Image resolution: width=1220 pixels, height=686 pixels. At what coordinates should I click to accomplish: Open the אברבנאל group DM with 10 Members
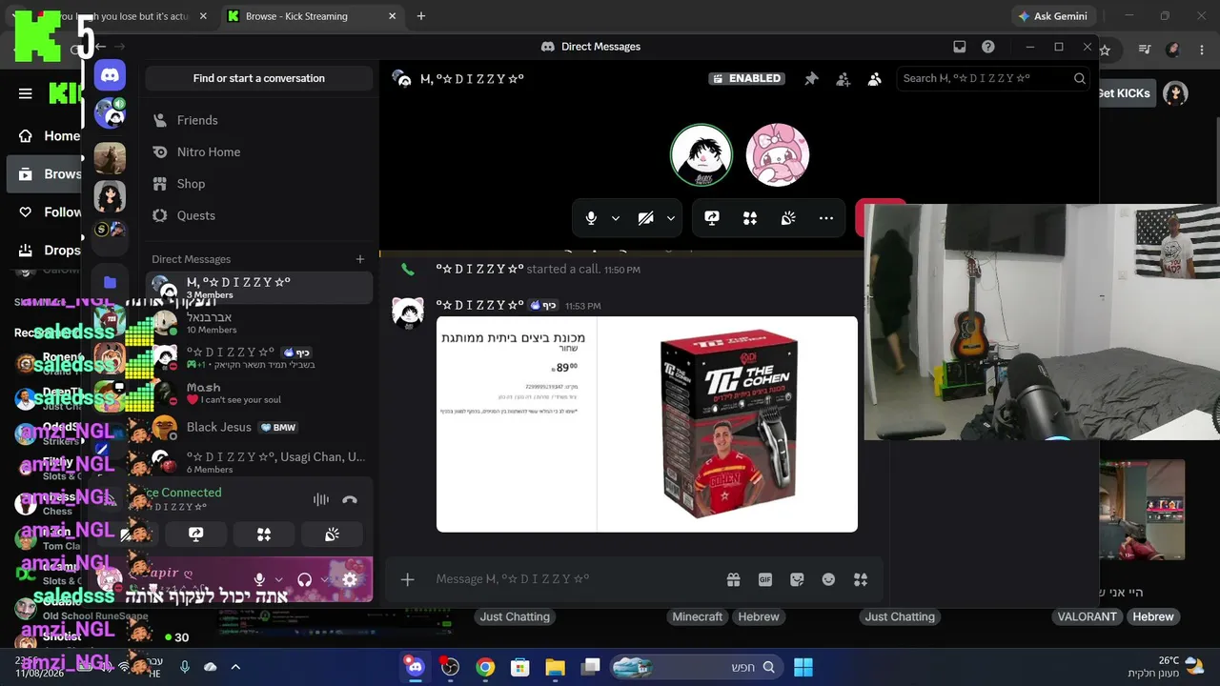pos(259,322)
